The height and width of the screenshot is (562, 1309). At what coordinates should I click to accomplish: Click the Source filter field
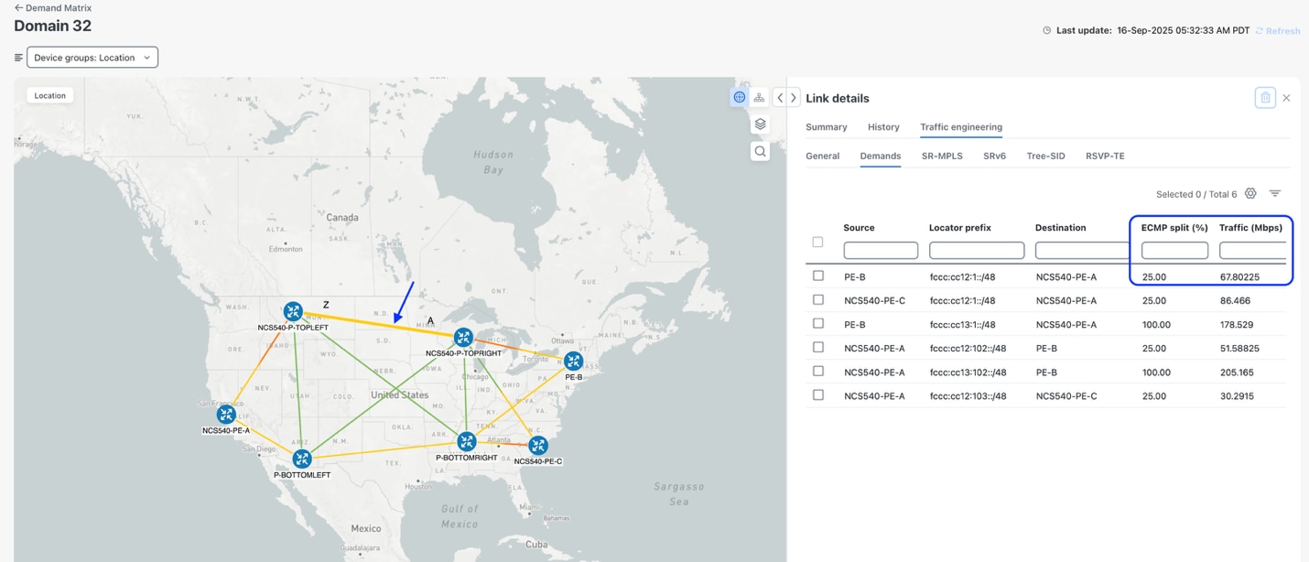tap(881, 250)
